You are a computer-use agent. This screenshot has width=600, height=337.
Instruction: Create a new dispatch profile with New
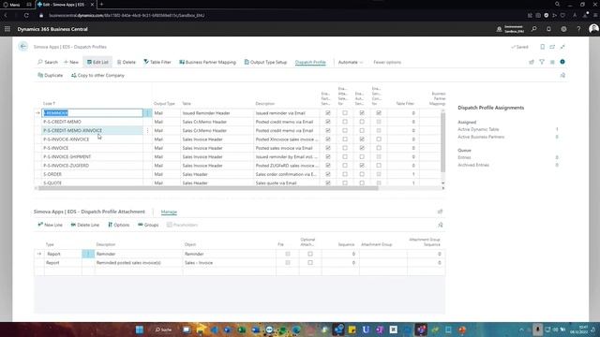(x=71, y=62)
